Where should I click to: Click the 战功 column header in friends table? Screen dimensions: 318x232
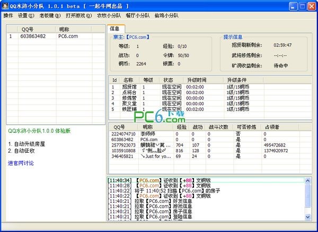pos(198,127)
